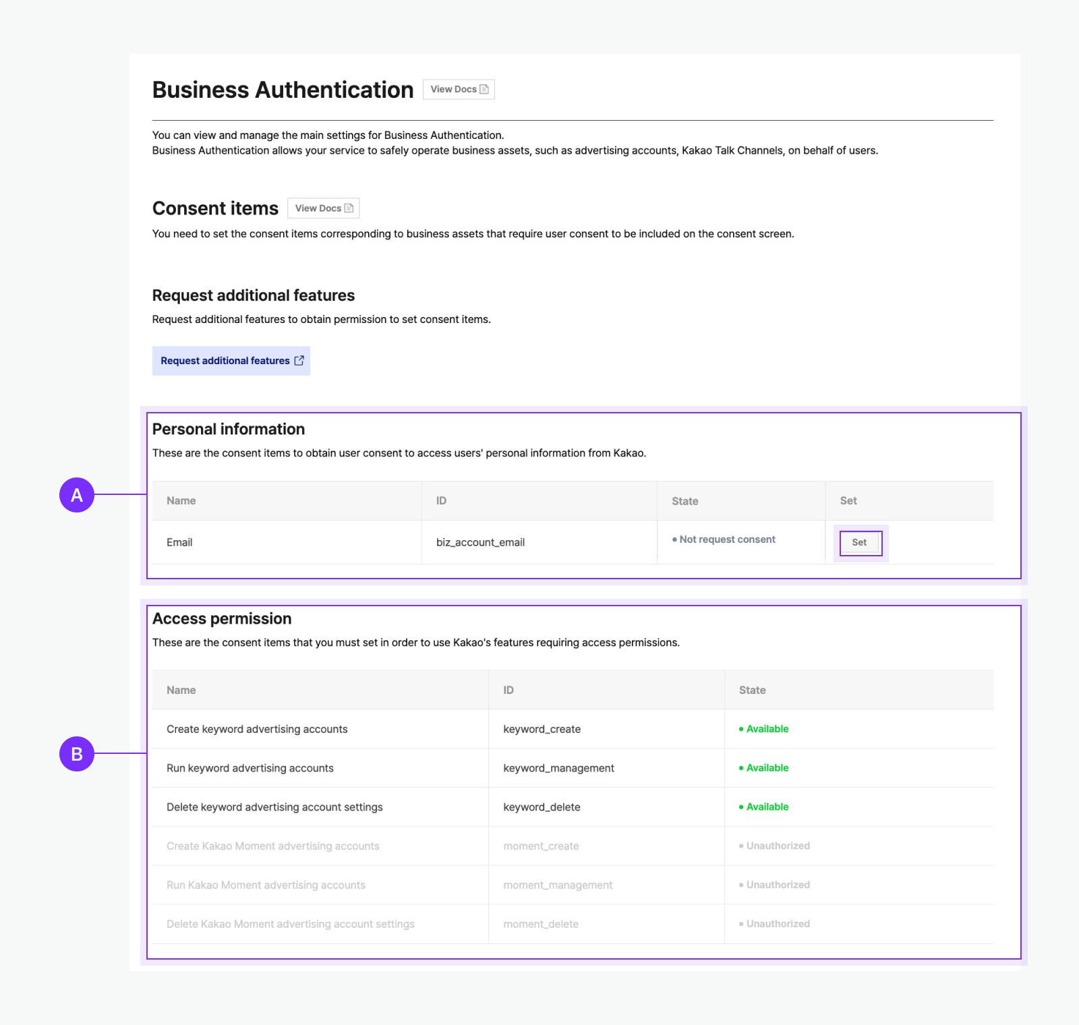Select Create Kakao Moment advertising accounts row

click(x=272, y=846)
